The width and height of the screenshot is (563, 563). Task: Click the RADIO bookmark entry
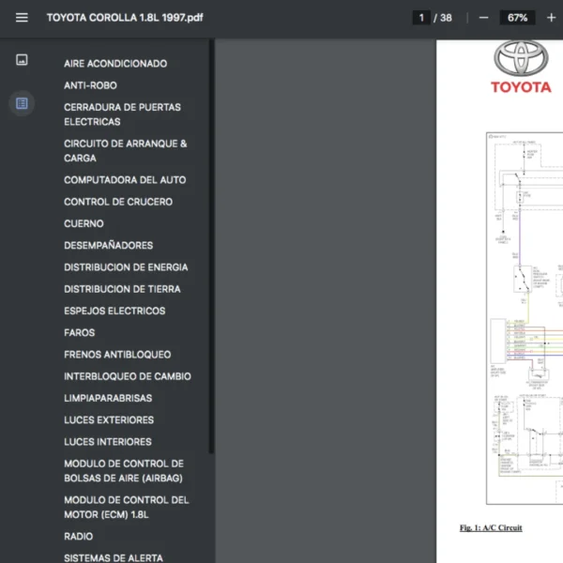point(79,537)
